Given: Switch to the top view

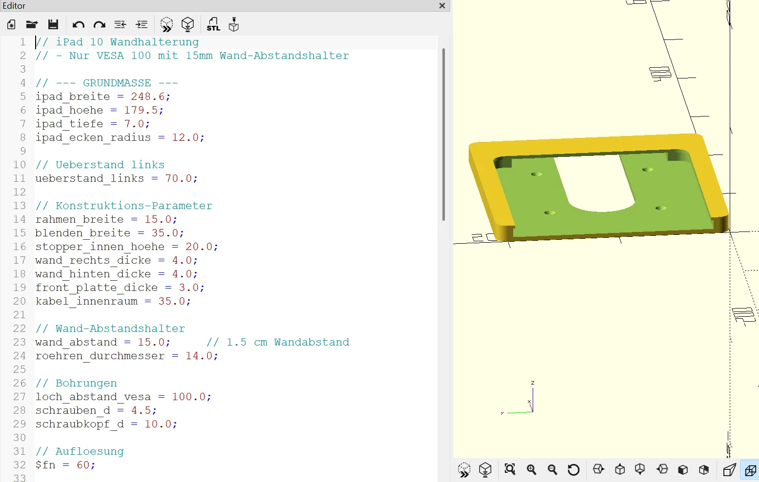Looking at the screenshot, I should click(620, 469).
